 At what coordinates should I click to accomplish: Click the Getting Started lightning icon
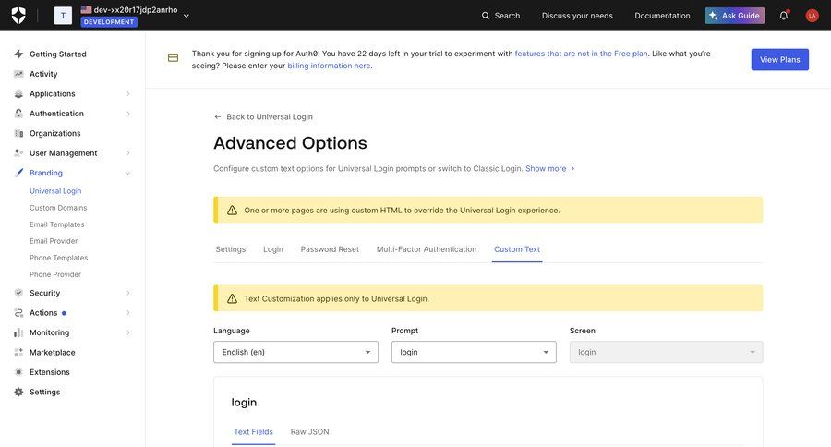pos(18,54)
